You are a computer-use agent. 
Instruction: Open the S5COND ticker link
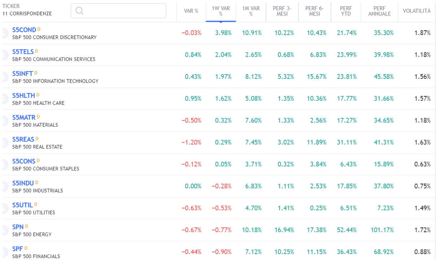click(24, 30)
